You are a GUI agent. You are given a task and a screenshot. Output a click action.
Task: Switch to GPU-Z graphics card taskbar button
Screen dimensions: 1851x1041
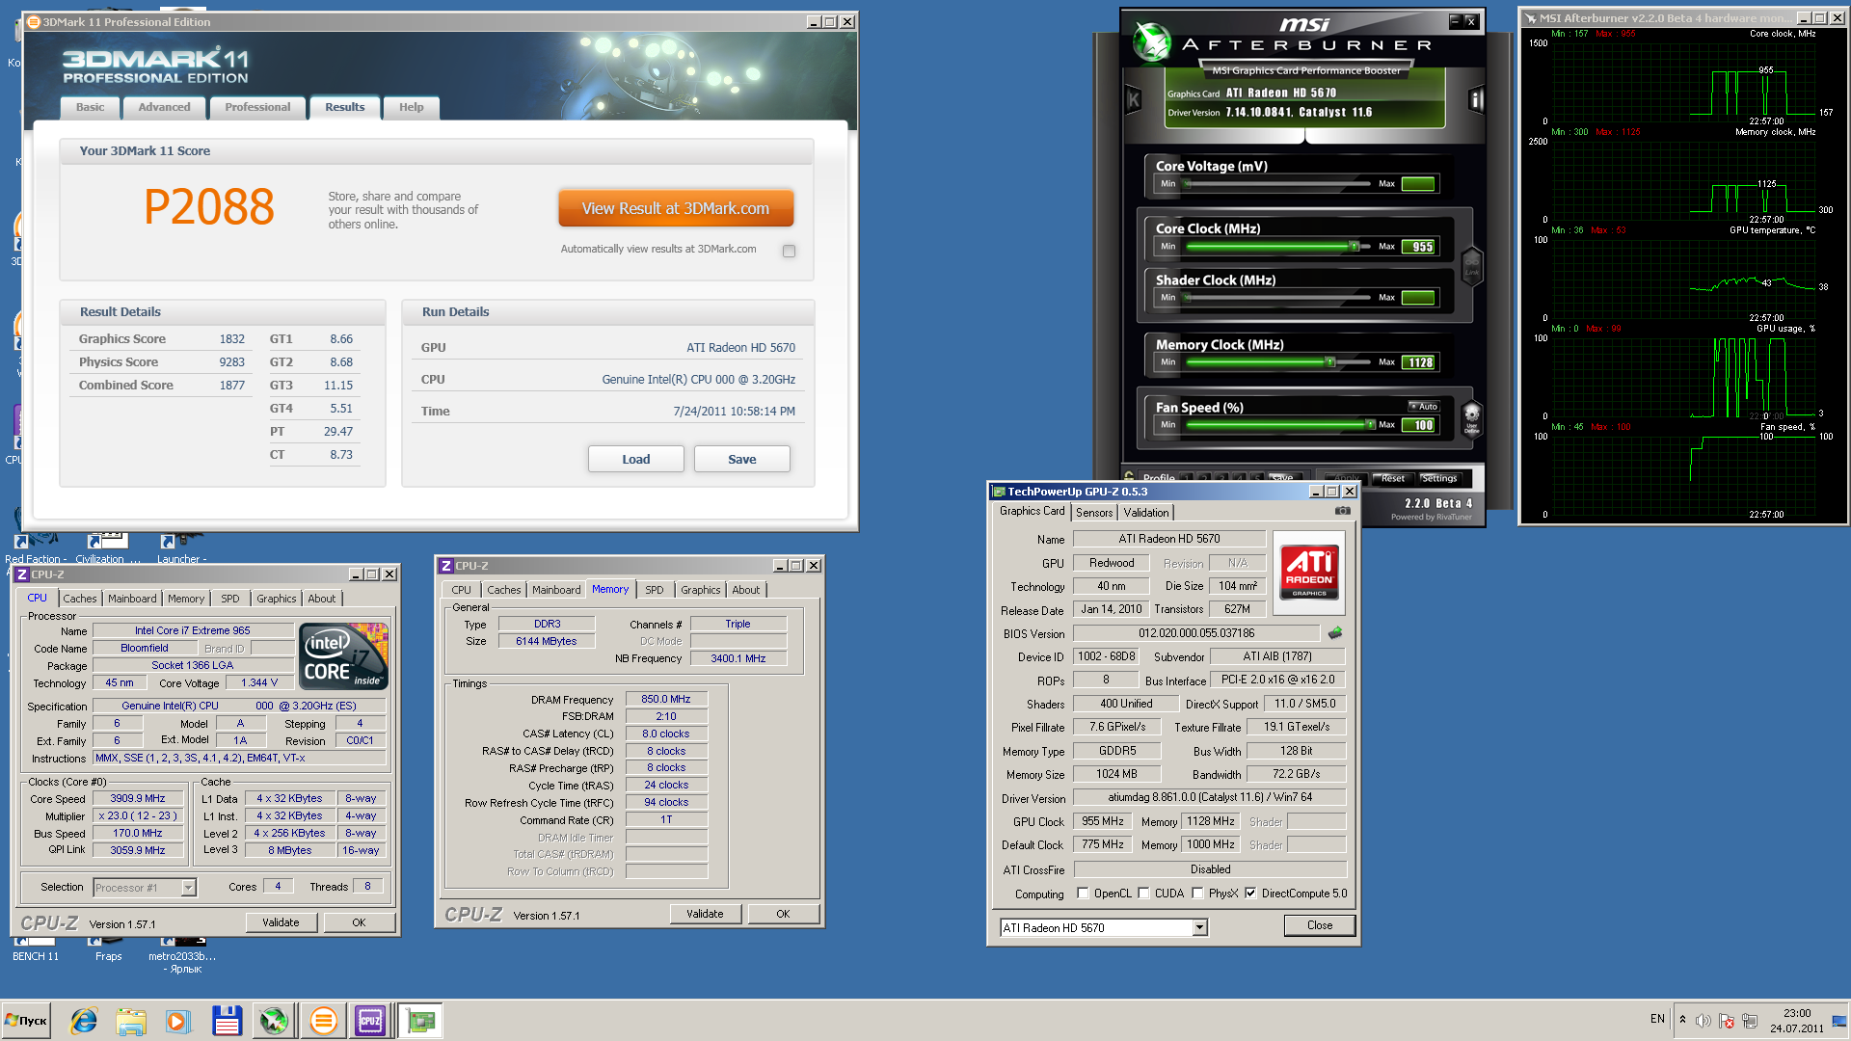pyautogui.click(x=421, y=1021)
